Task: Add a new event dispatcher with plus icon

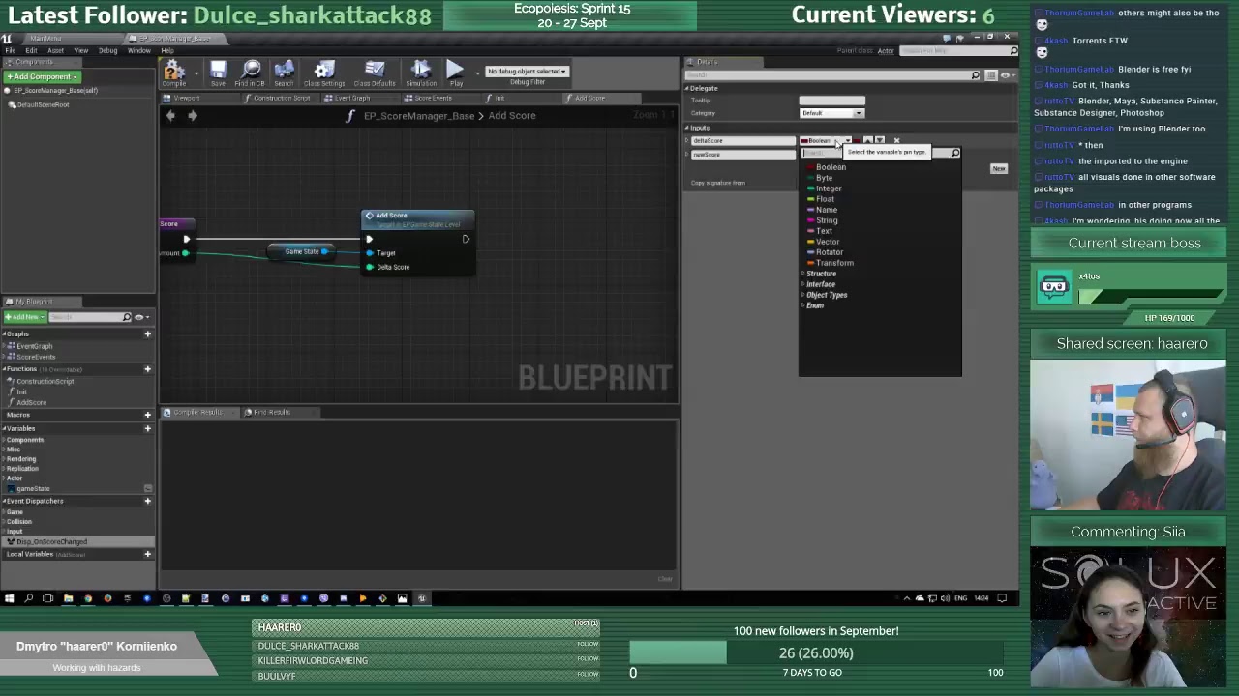Action: pyautogui.click(x=147, y=501)
